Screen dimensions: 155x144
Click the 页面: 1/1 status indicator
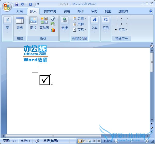pos(10,141)
